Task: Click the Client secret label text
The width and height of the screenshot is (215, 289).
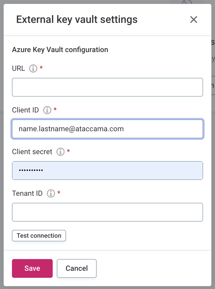Action: pos(32,152)
